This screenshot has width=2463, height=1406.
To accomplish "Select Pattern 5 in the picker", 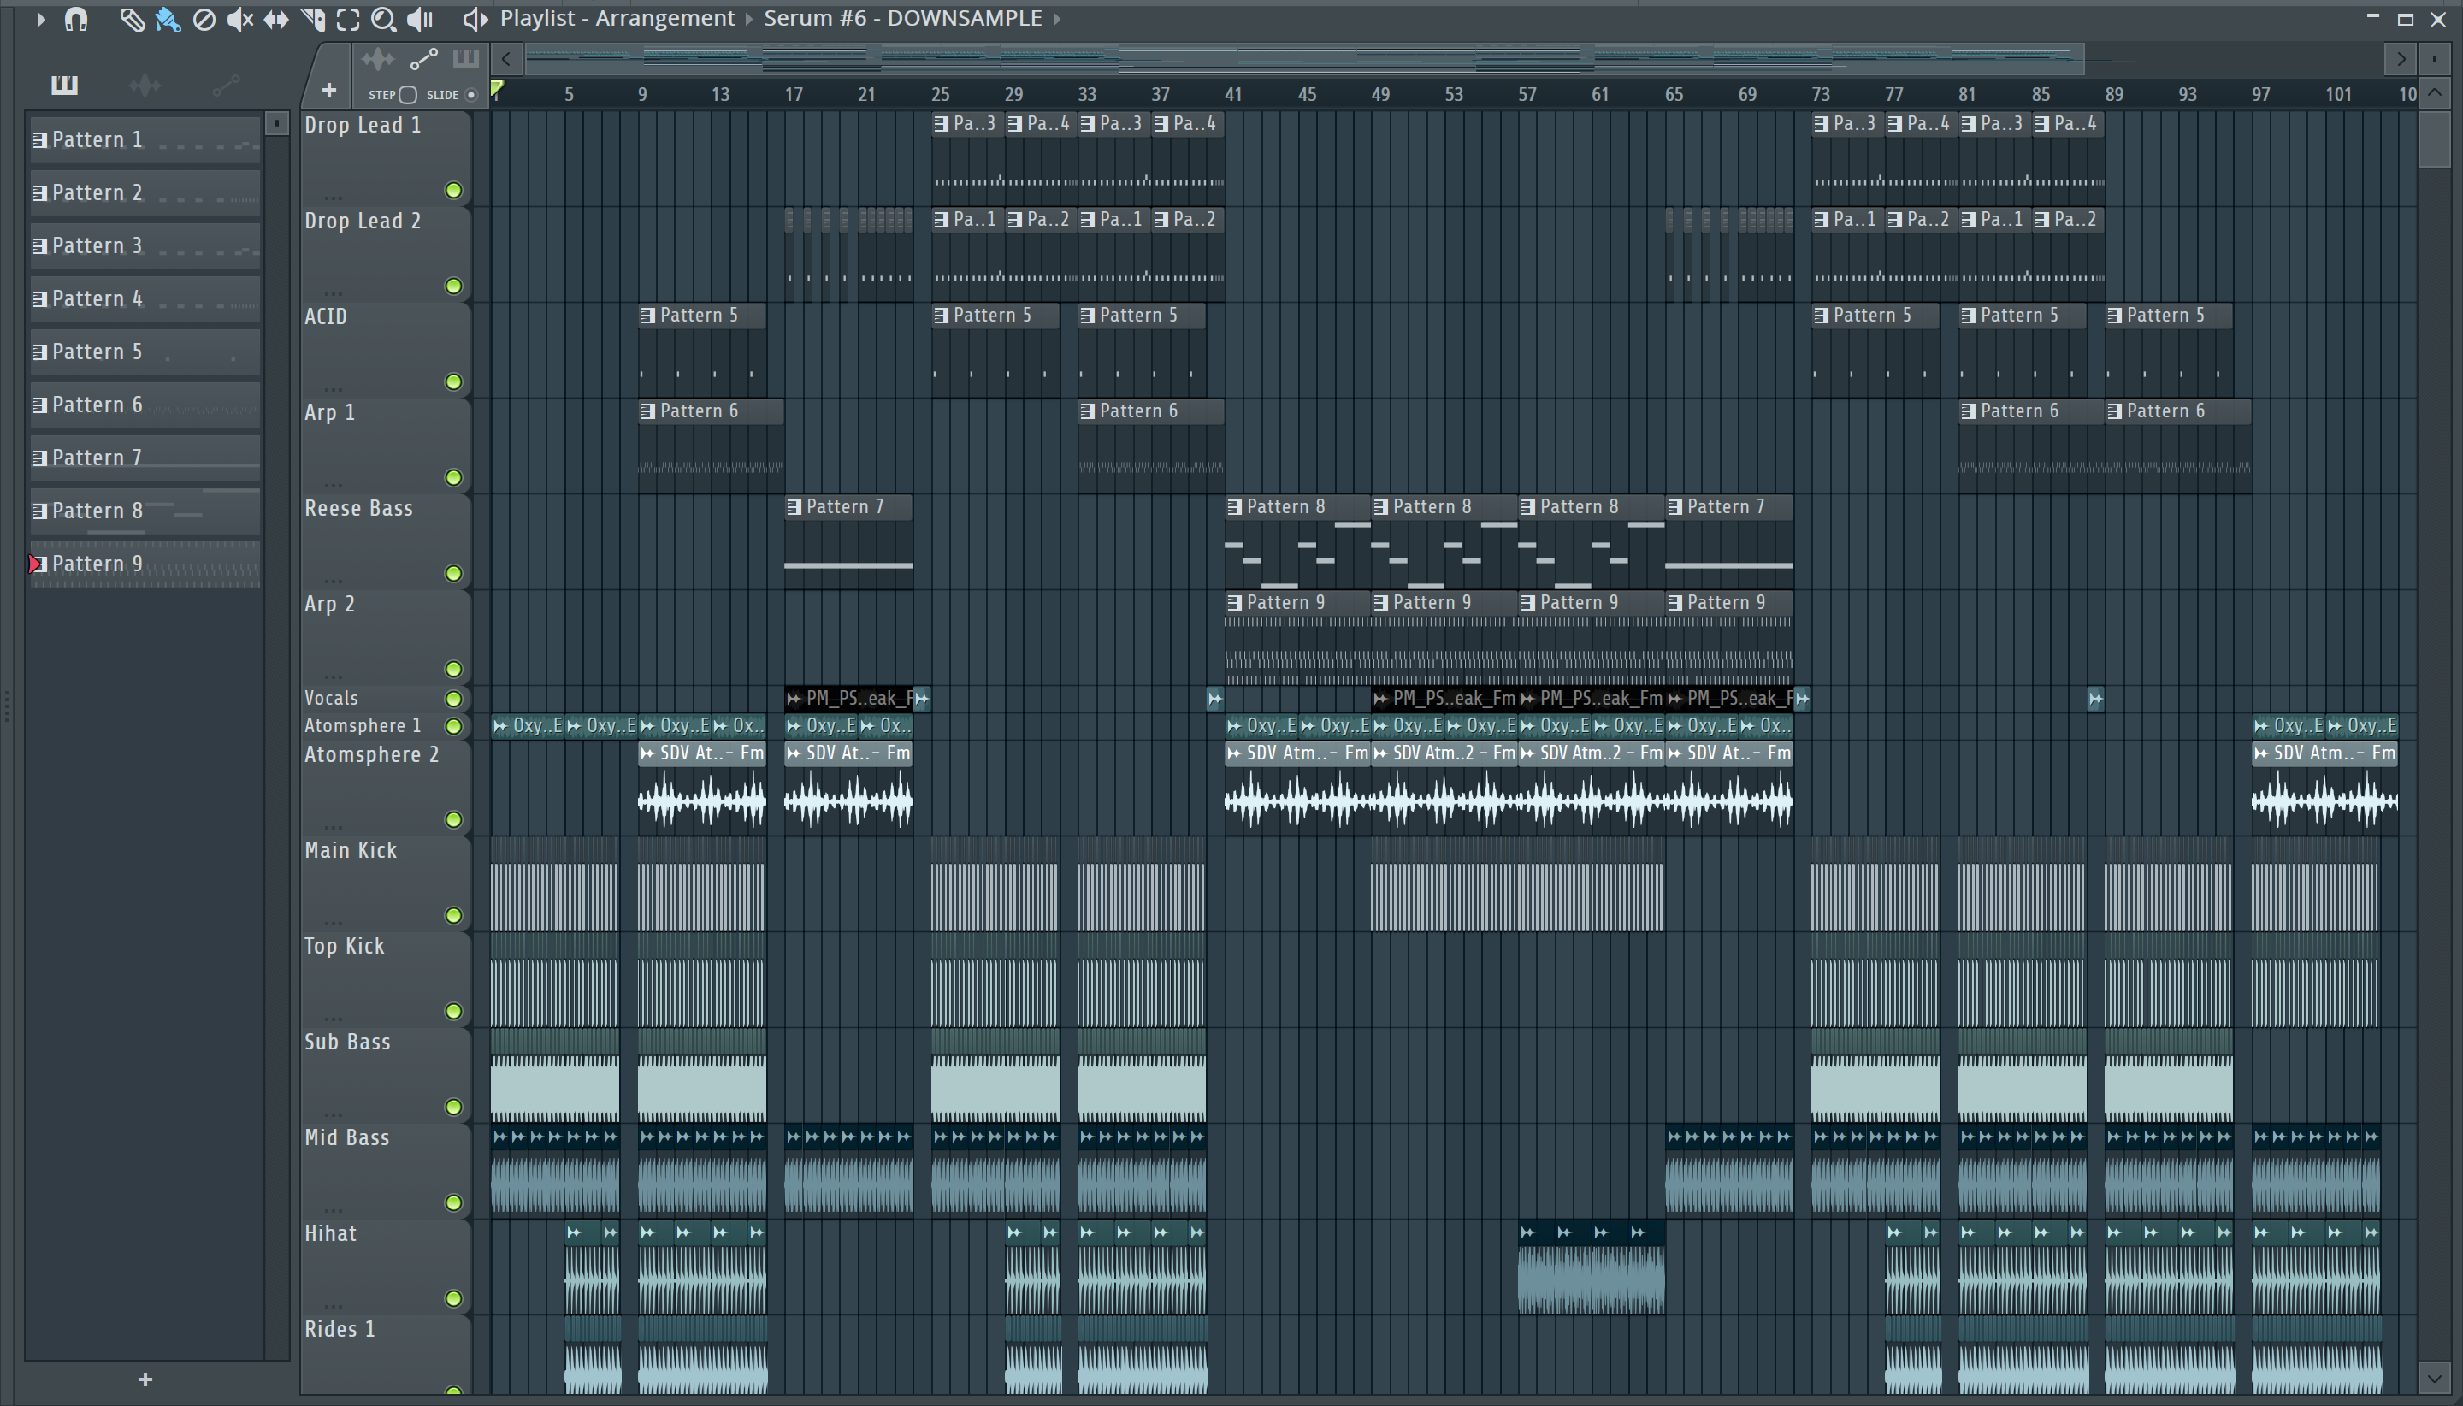I will click(144, 351).
